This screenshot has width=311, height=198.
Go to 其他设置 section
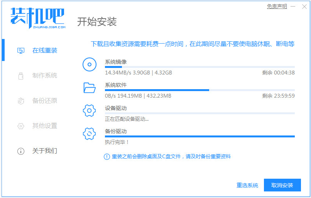45,126
